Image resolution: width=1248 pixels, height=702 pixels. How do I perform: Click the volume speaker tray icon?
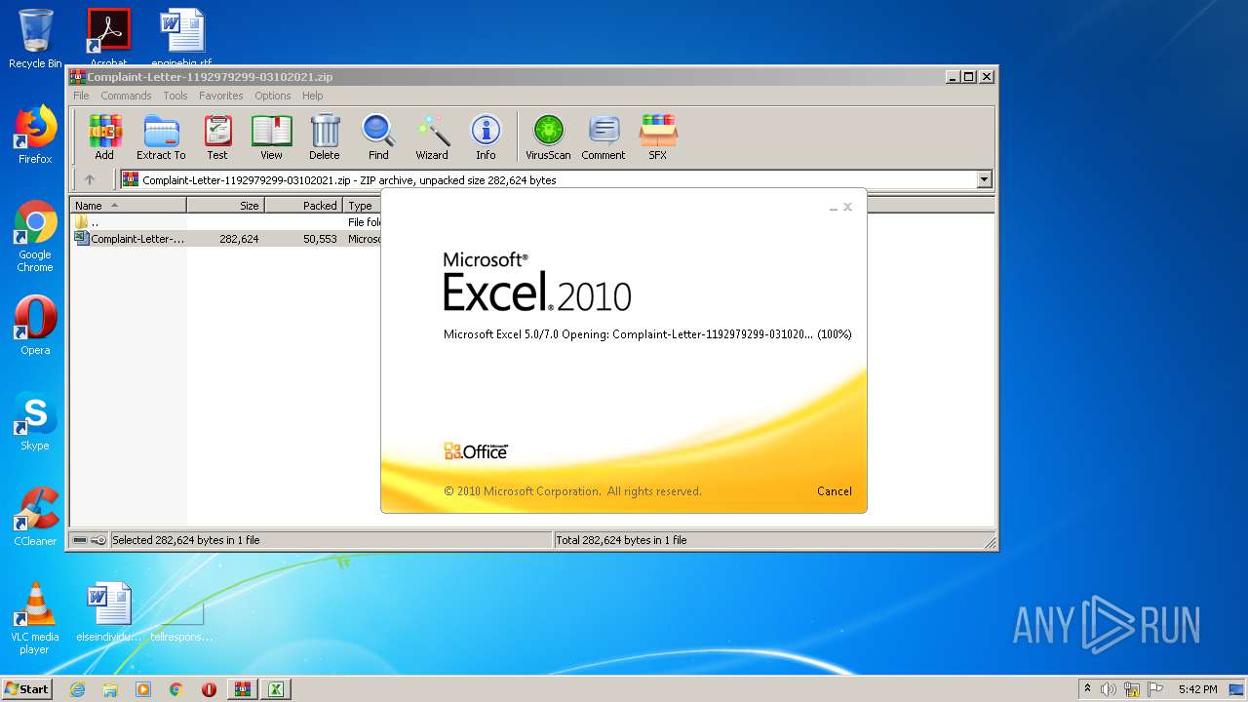(1109, 689)
